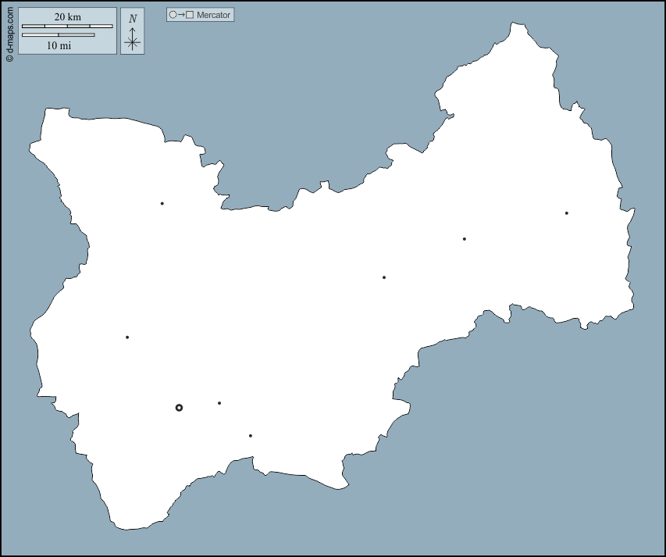This screenshot has height=557, width=666.
Task: Select the city dot just east of the capital
Action: click(x=219, y=403)
